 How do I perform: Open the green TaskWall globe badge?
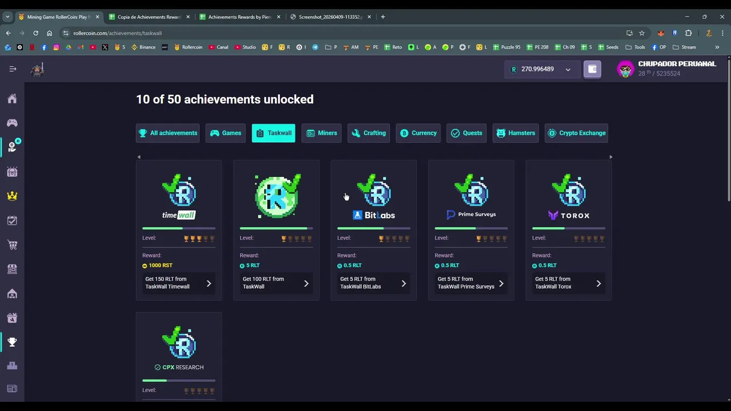277,196
